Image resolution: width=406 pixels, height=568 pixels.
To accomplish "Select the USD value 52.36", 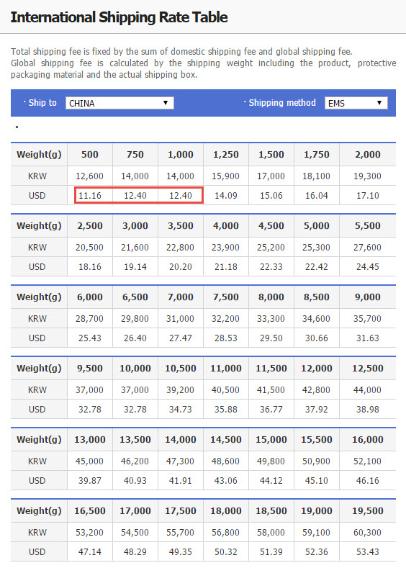I will (316, 552).
